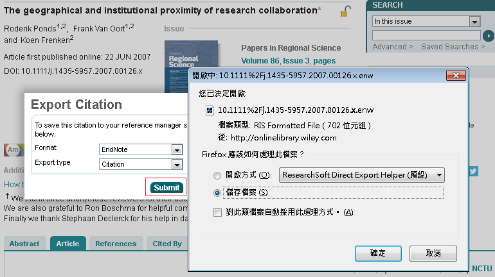The width and height of the screenshot is (495, 277).
Task: Click the http://onlinelibrary.wiley.com source text
Action: pyautogui.click(x=283, y=138)
